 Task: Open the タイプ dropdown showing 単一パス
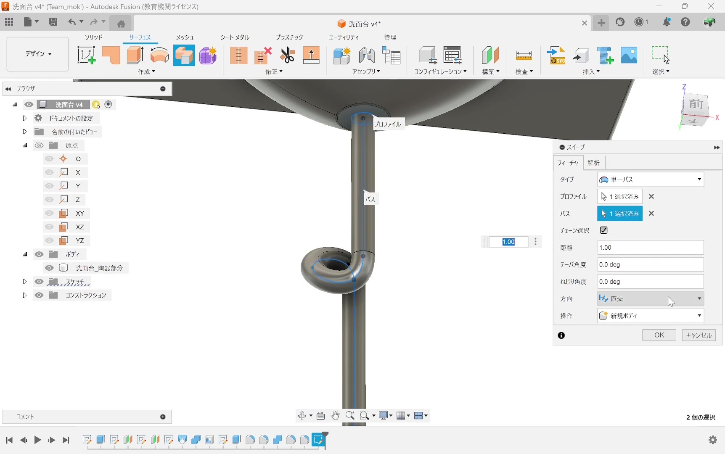click(x=651, y=179)
